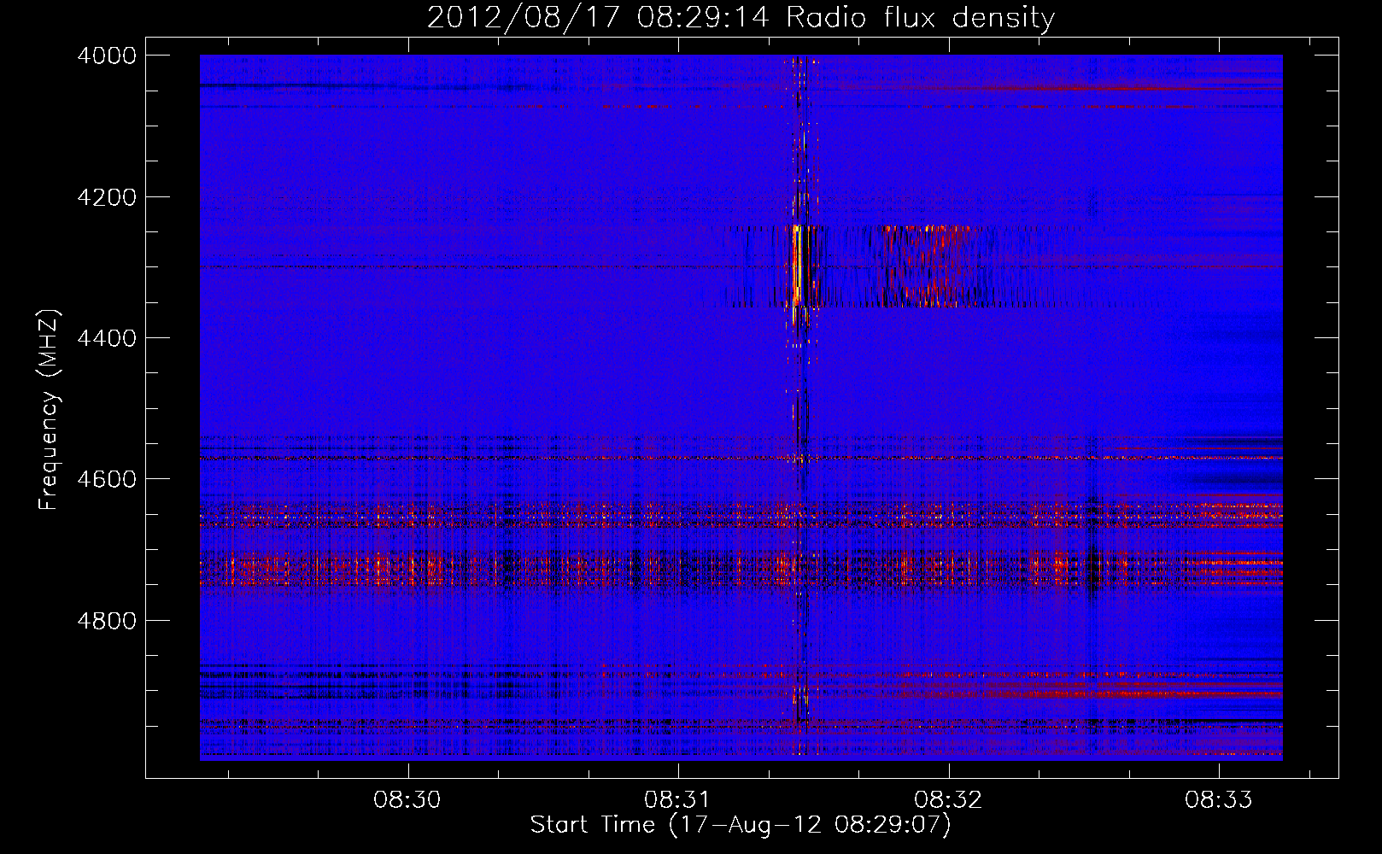Click the '08:30' time axis label

point(407,800)
